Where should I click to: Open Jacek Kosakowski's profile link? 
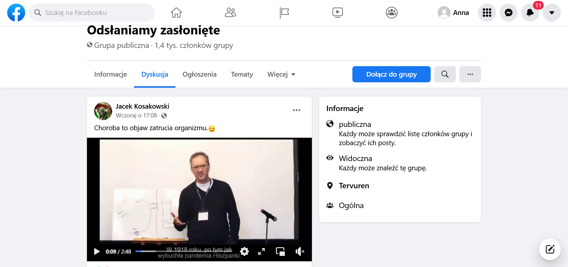(142, 106)
